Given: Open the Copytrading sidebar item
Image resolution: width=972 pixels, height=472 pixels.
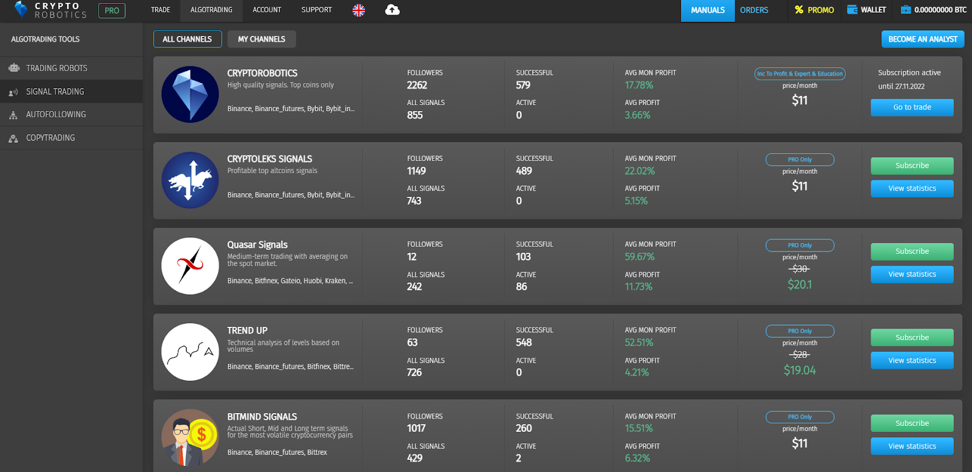Looking at the screenshot, I should pos(71,138).
